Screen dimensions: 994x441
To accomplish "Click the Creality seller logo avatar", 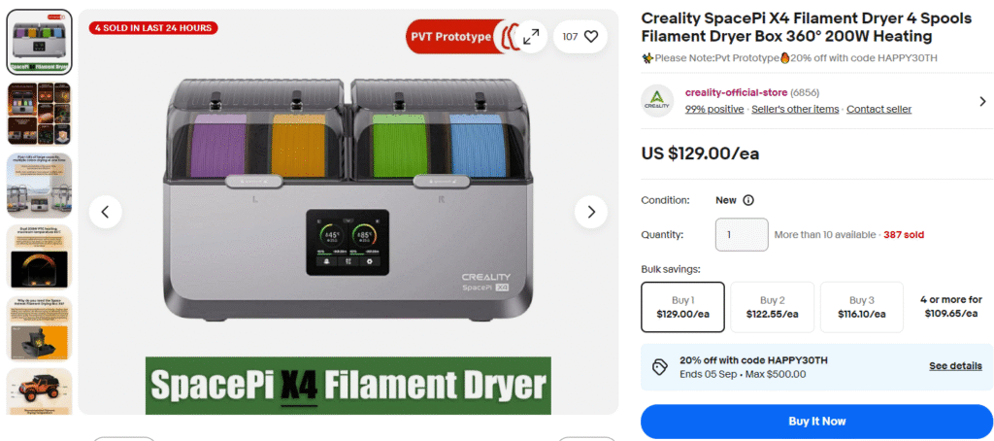I will coord(657,101).
